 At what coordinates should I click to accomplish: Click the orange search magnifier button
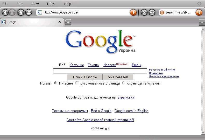tap(199, 12)
